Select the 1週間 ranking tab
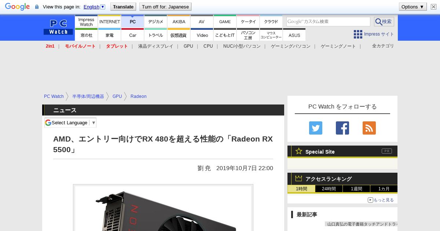This screenshot has width=440, height=231. [356, 189]
